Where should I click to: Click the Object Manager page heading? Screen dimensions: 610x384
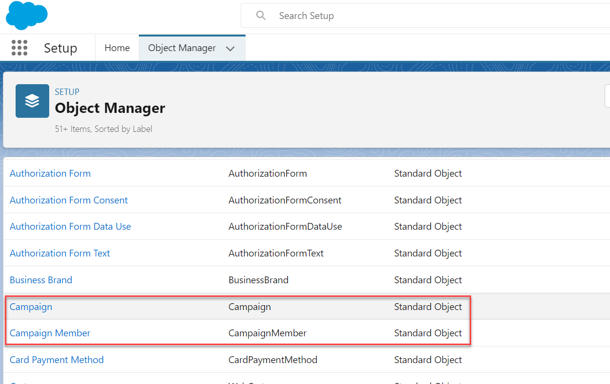(x=110, y=108)
